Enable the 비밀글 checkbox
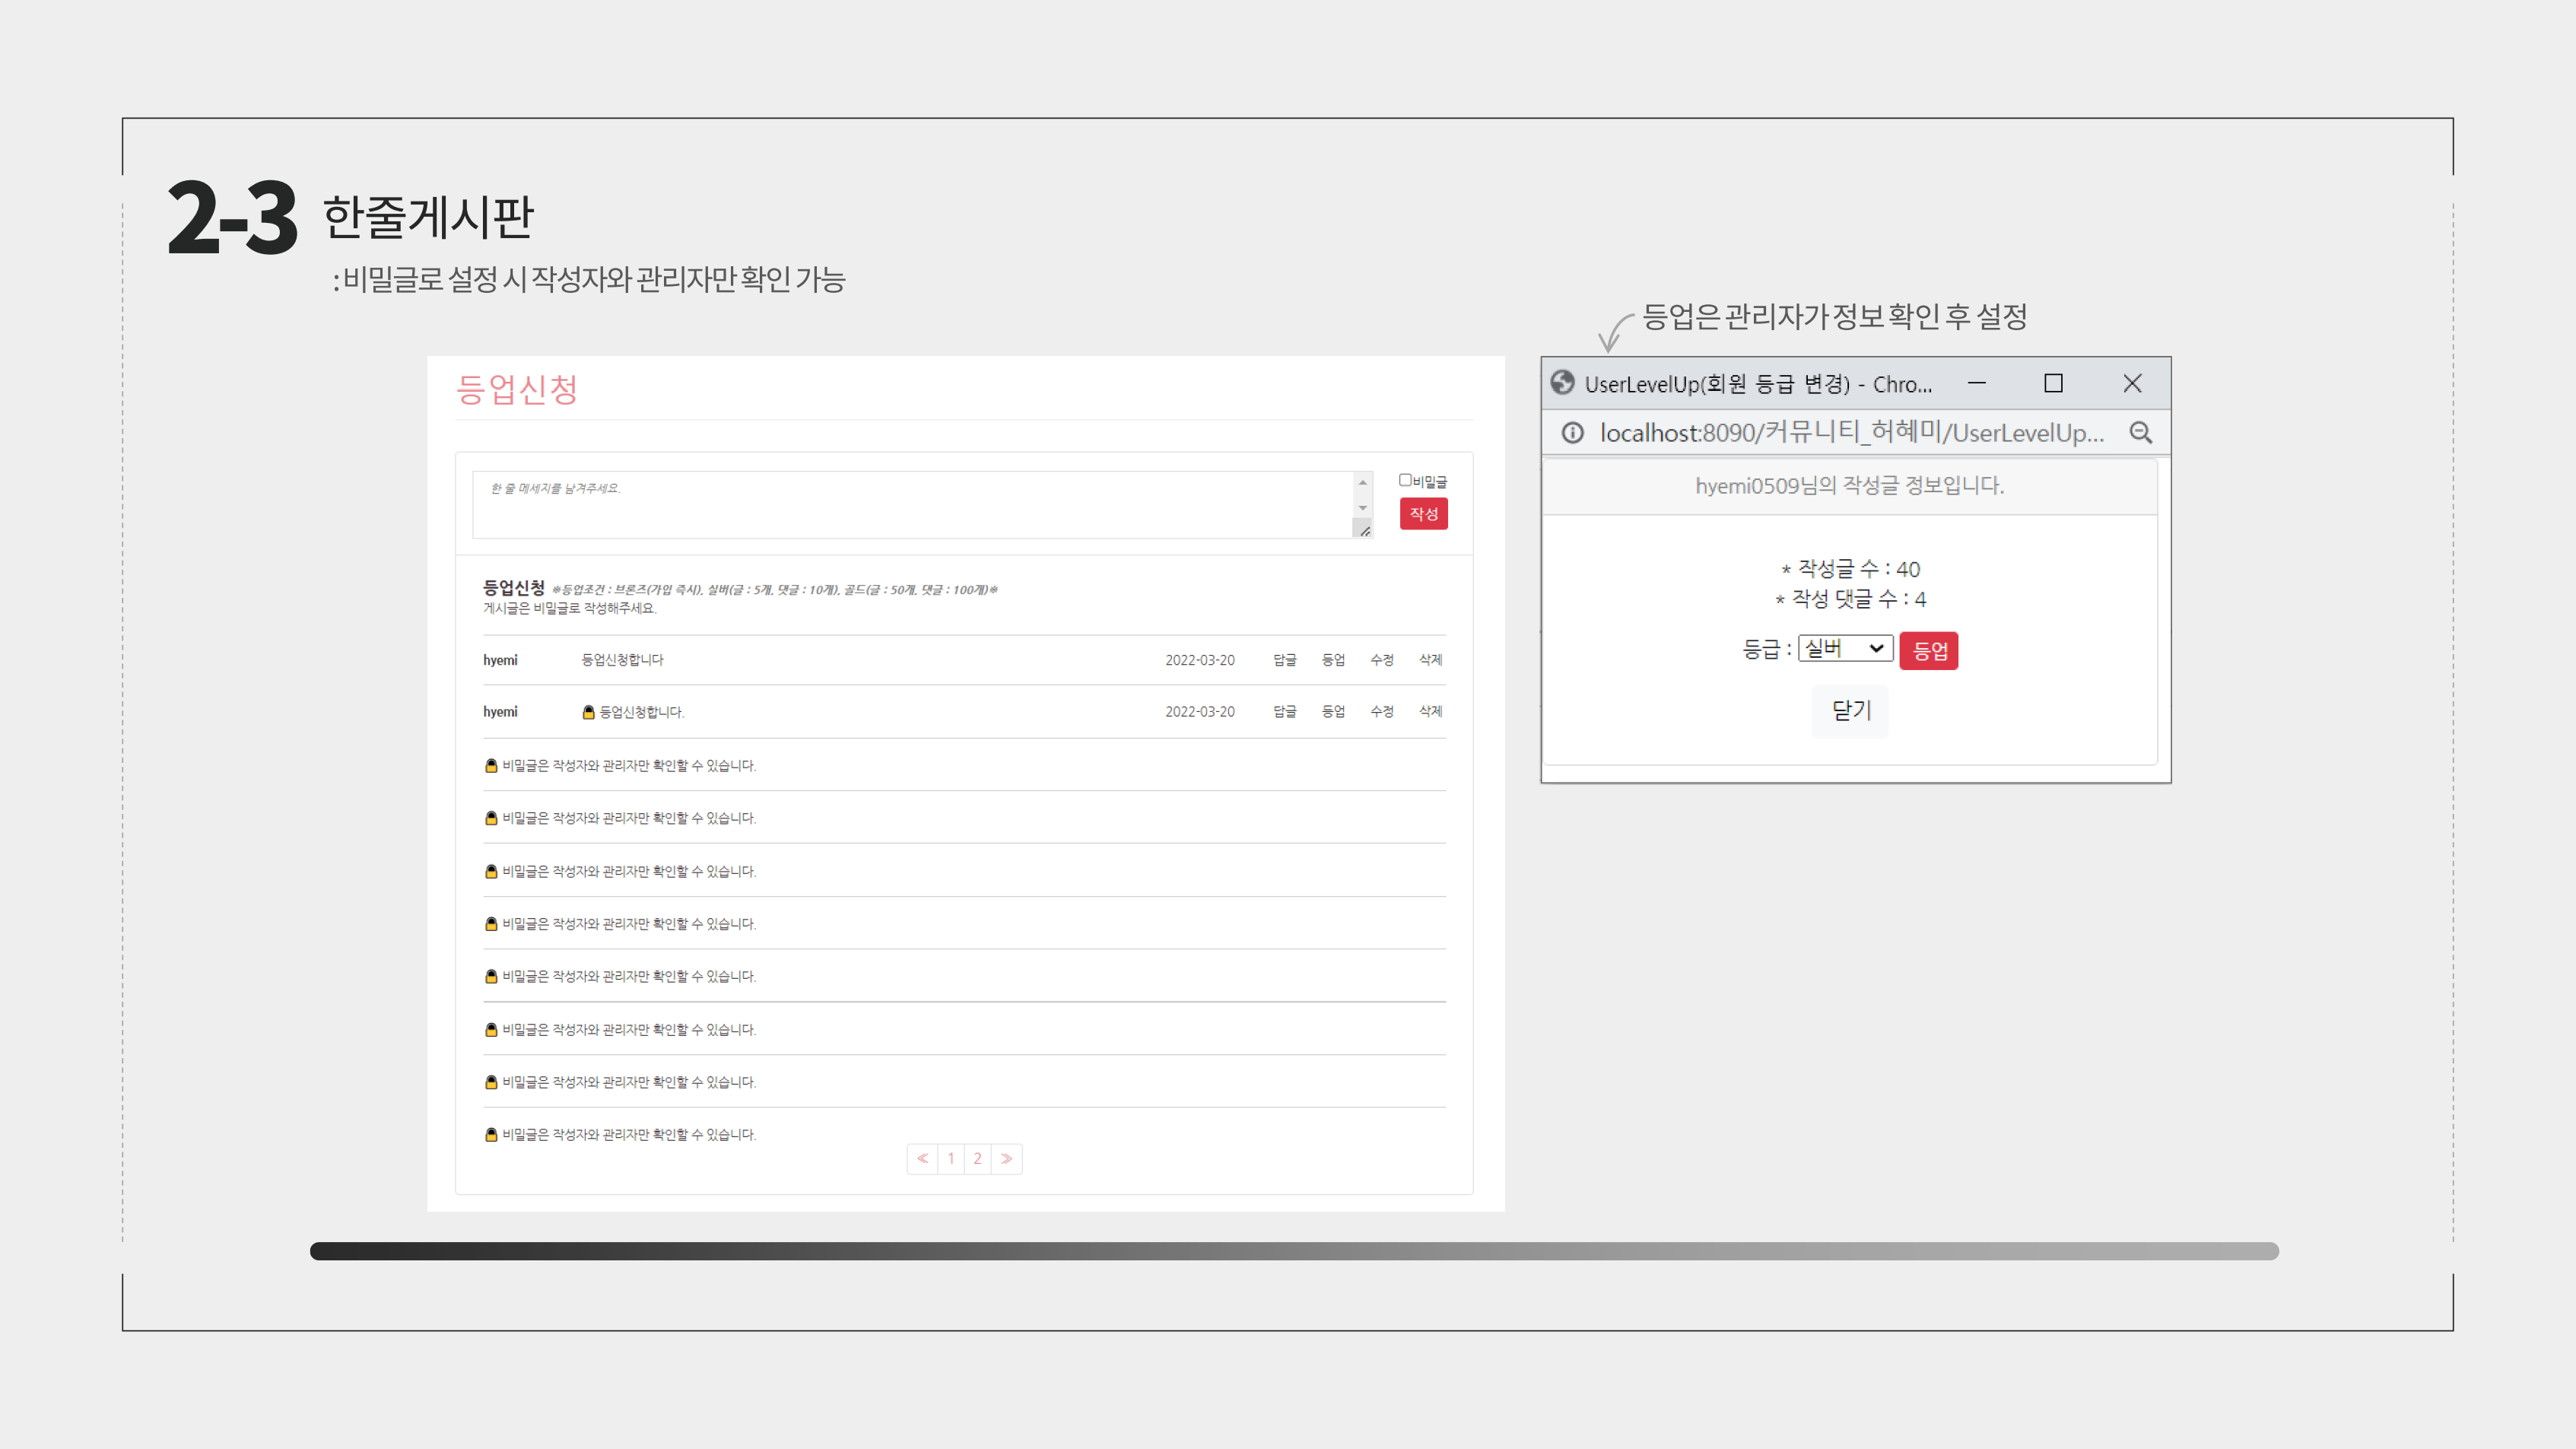The image size is (2576, 1449). [x=1407, y=480]
